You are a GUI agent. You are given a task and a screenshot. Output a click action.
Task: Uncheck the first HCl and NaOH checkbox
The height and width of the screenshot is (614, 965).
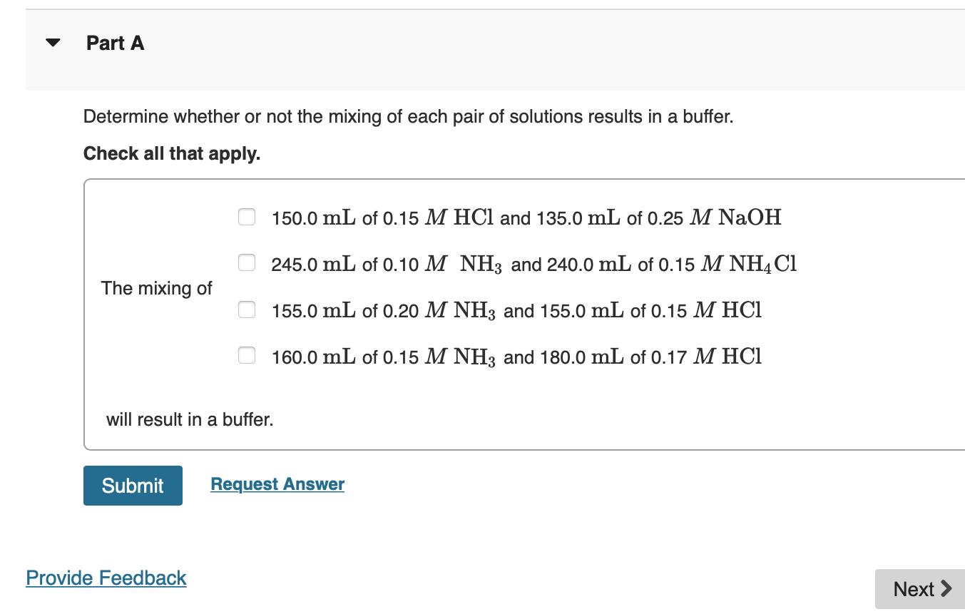pos(246,217)
